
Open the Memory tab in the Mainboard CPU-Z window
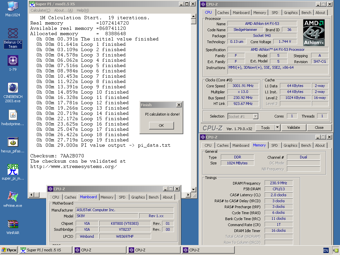coord(107,197)
